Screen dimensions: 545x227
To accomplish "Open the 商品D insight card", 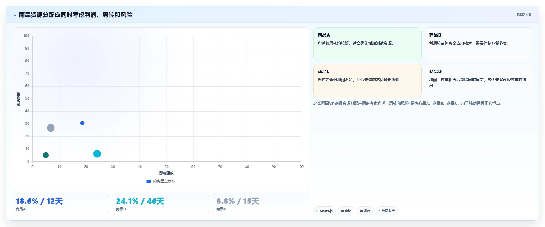I will click(x=479, y=81).
